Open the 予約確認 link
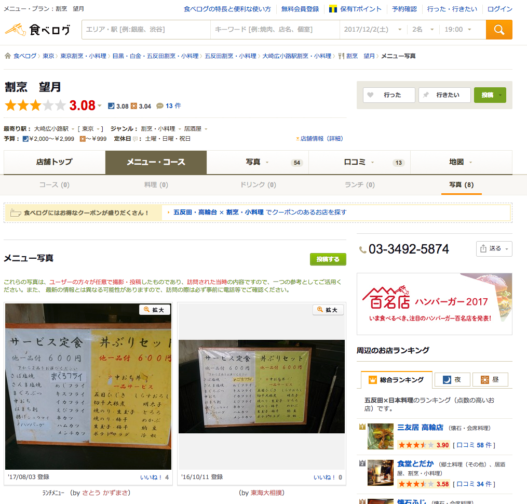 404,9
